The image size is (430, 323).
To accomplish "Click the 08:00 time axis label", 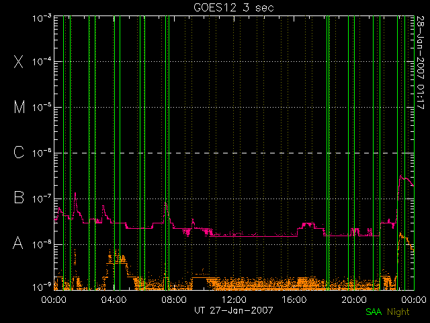I will click(x=174, y=299).
